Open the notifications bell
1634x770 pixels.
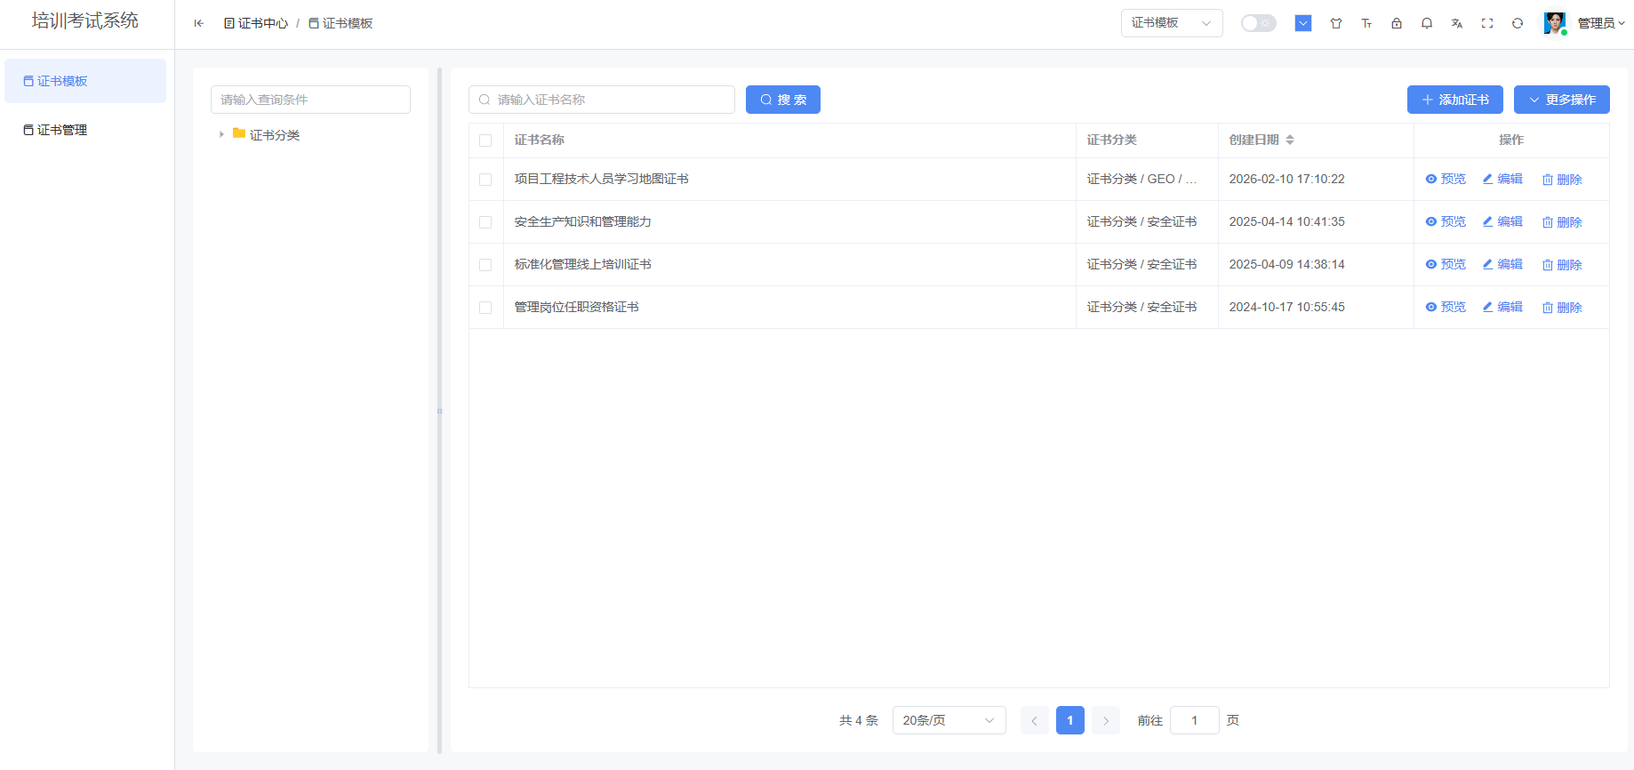tap(1427, 23)
